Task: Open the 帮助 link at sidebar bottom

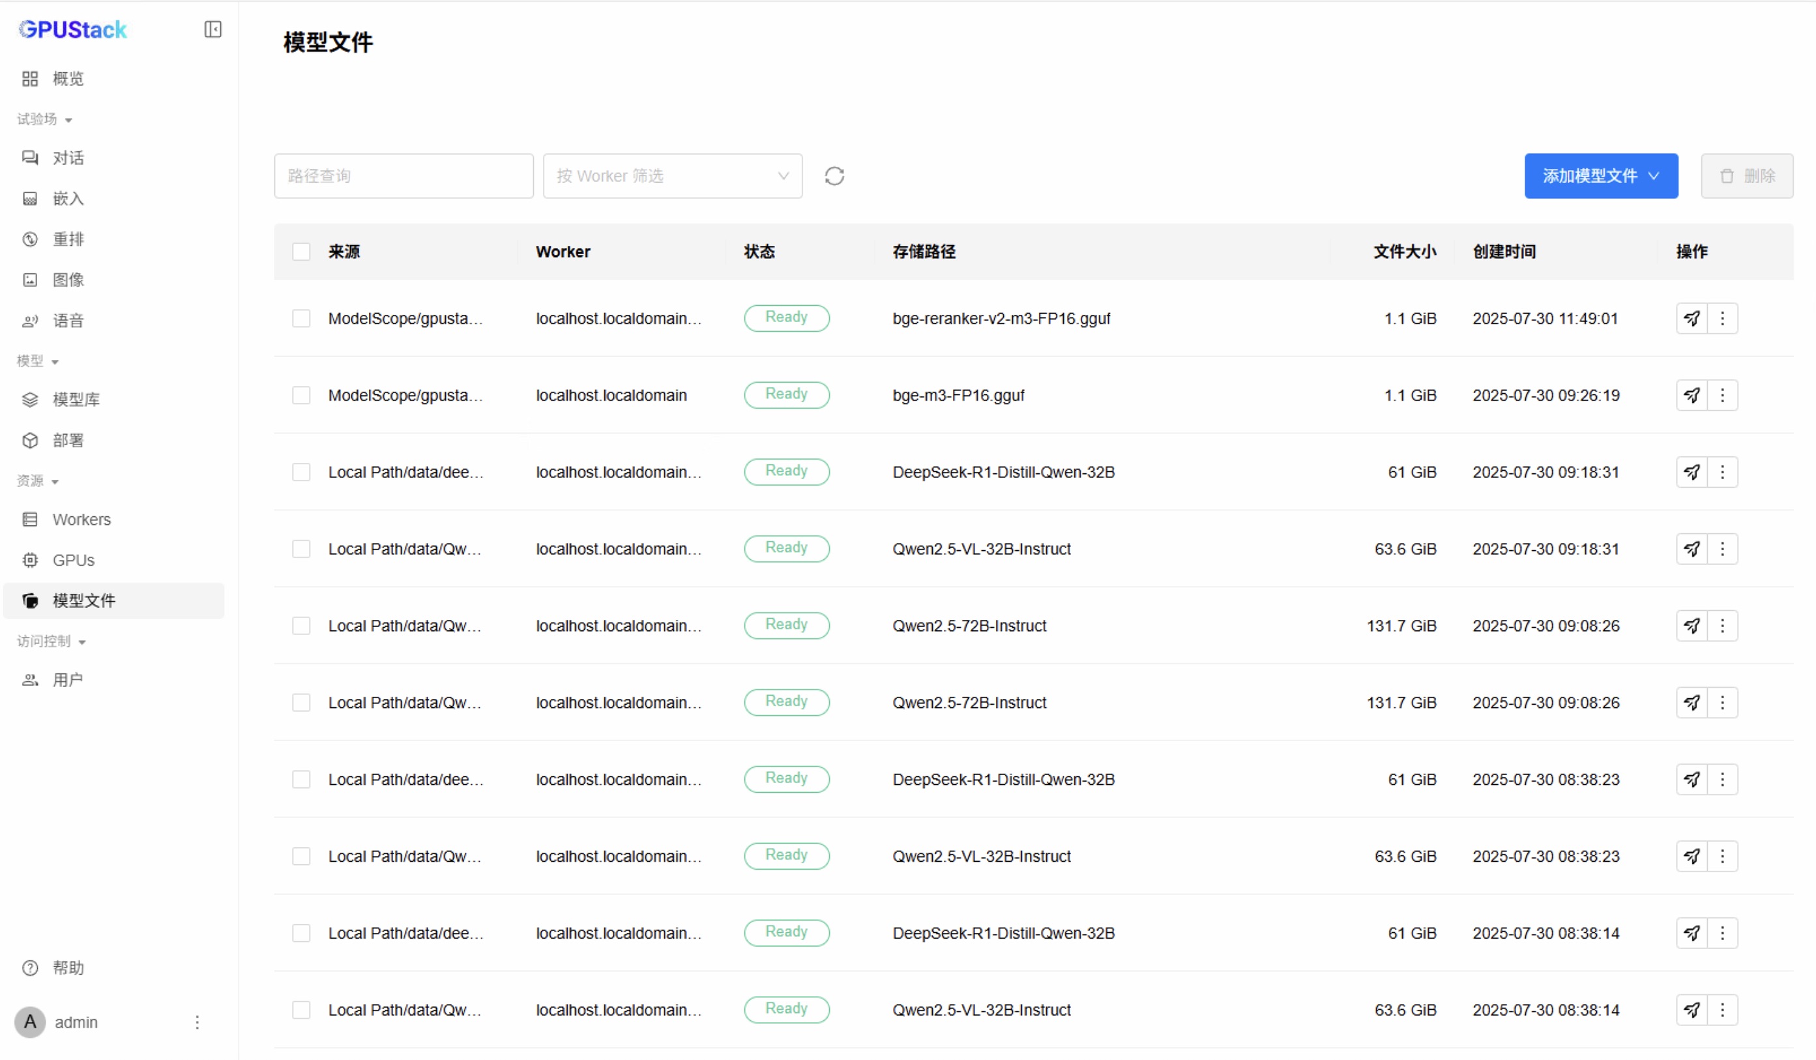Action: click(68, 968)
